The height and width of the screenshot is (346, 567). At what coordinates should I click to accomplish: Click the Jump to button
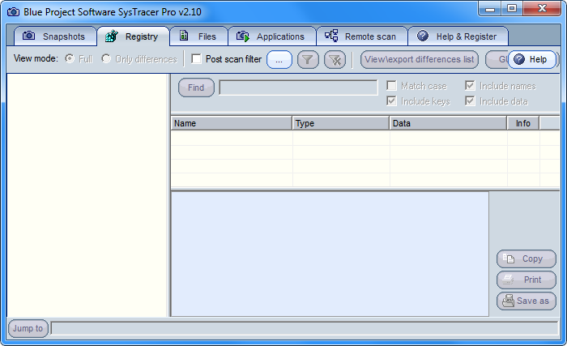tap(28, 328)
